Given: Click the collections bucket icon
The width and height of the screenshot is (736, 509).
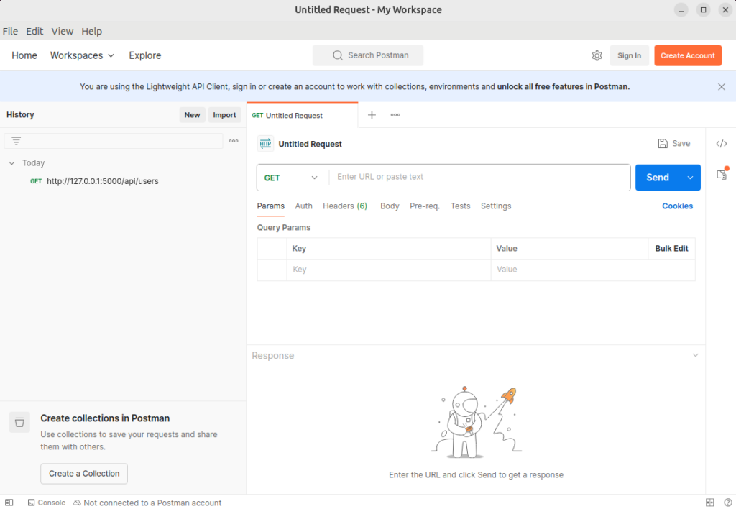Looking at the screenshot, I should pyautogui.click(x=19, y=422).
